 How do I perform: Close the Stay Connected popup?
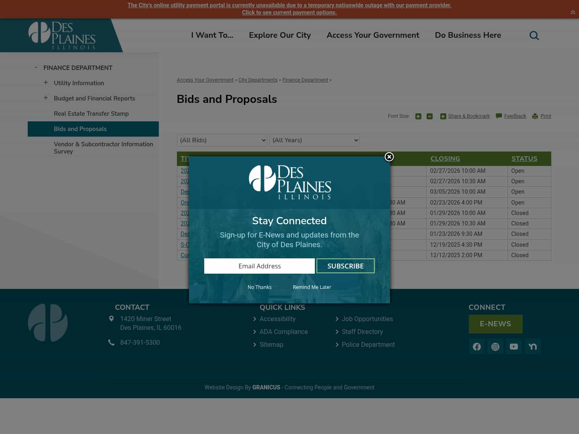pos(389,157)
